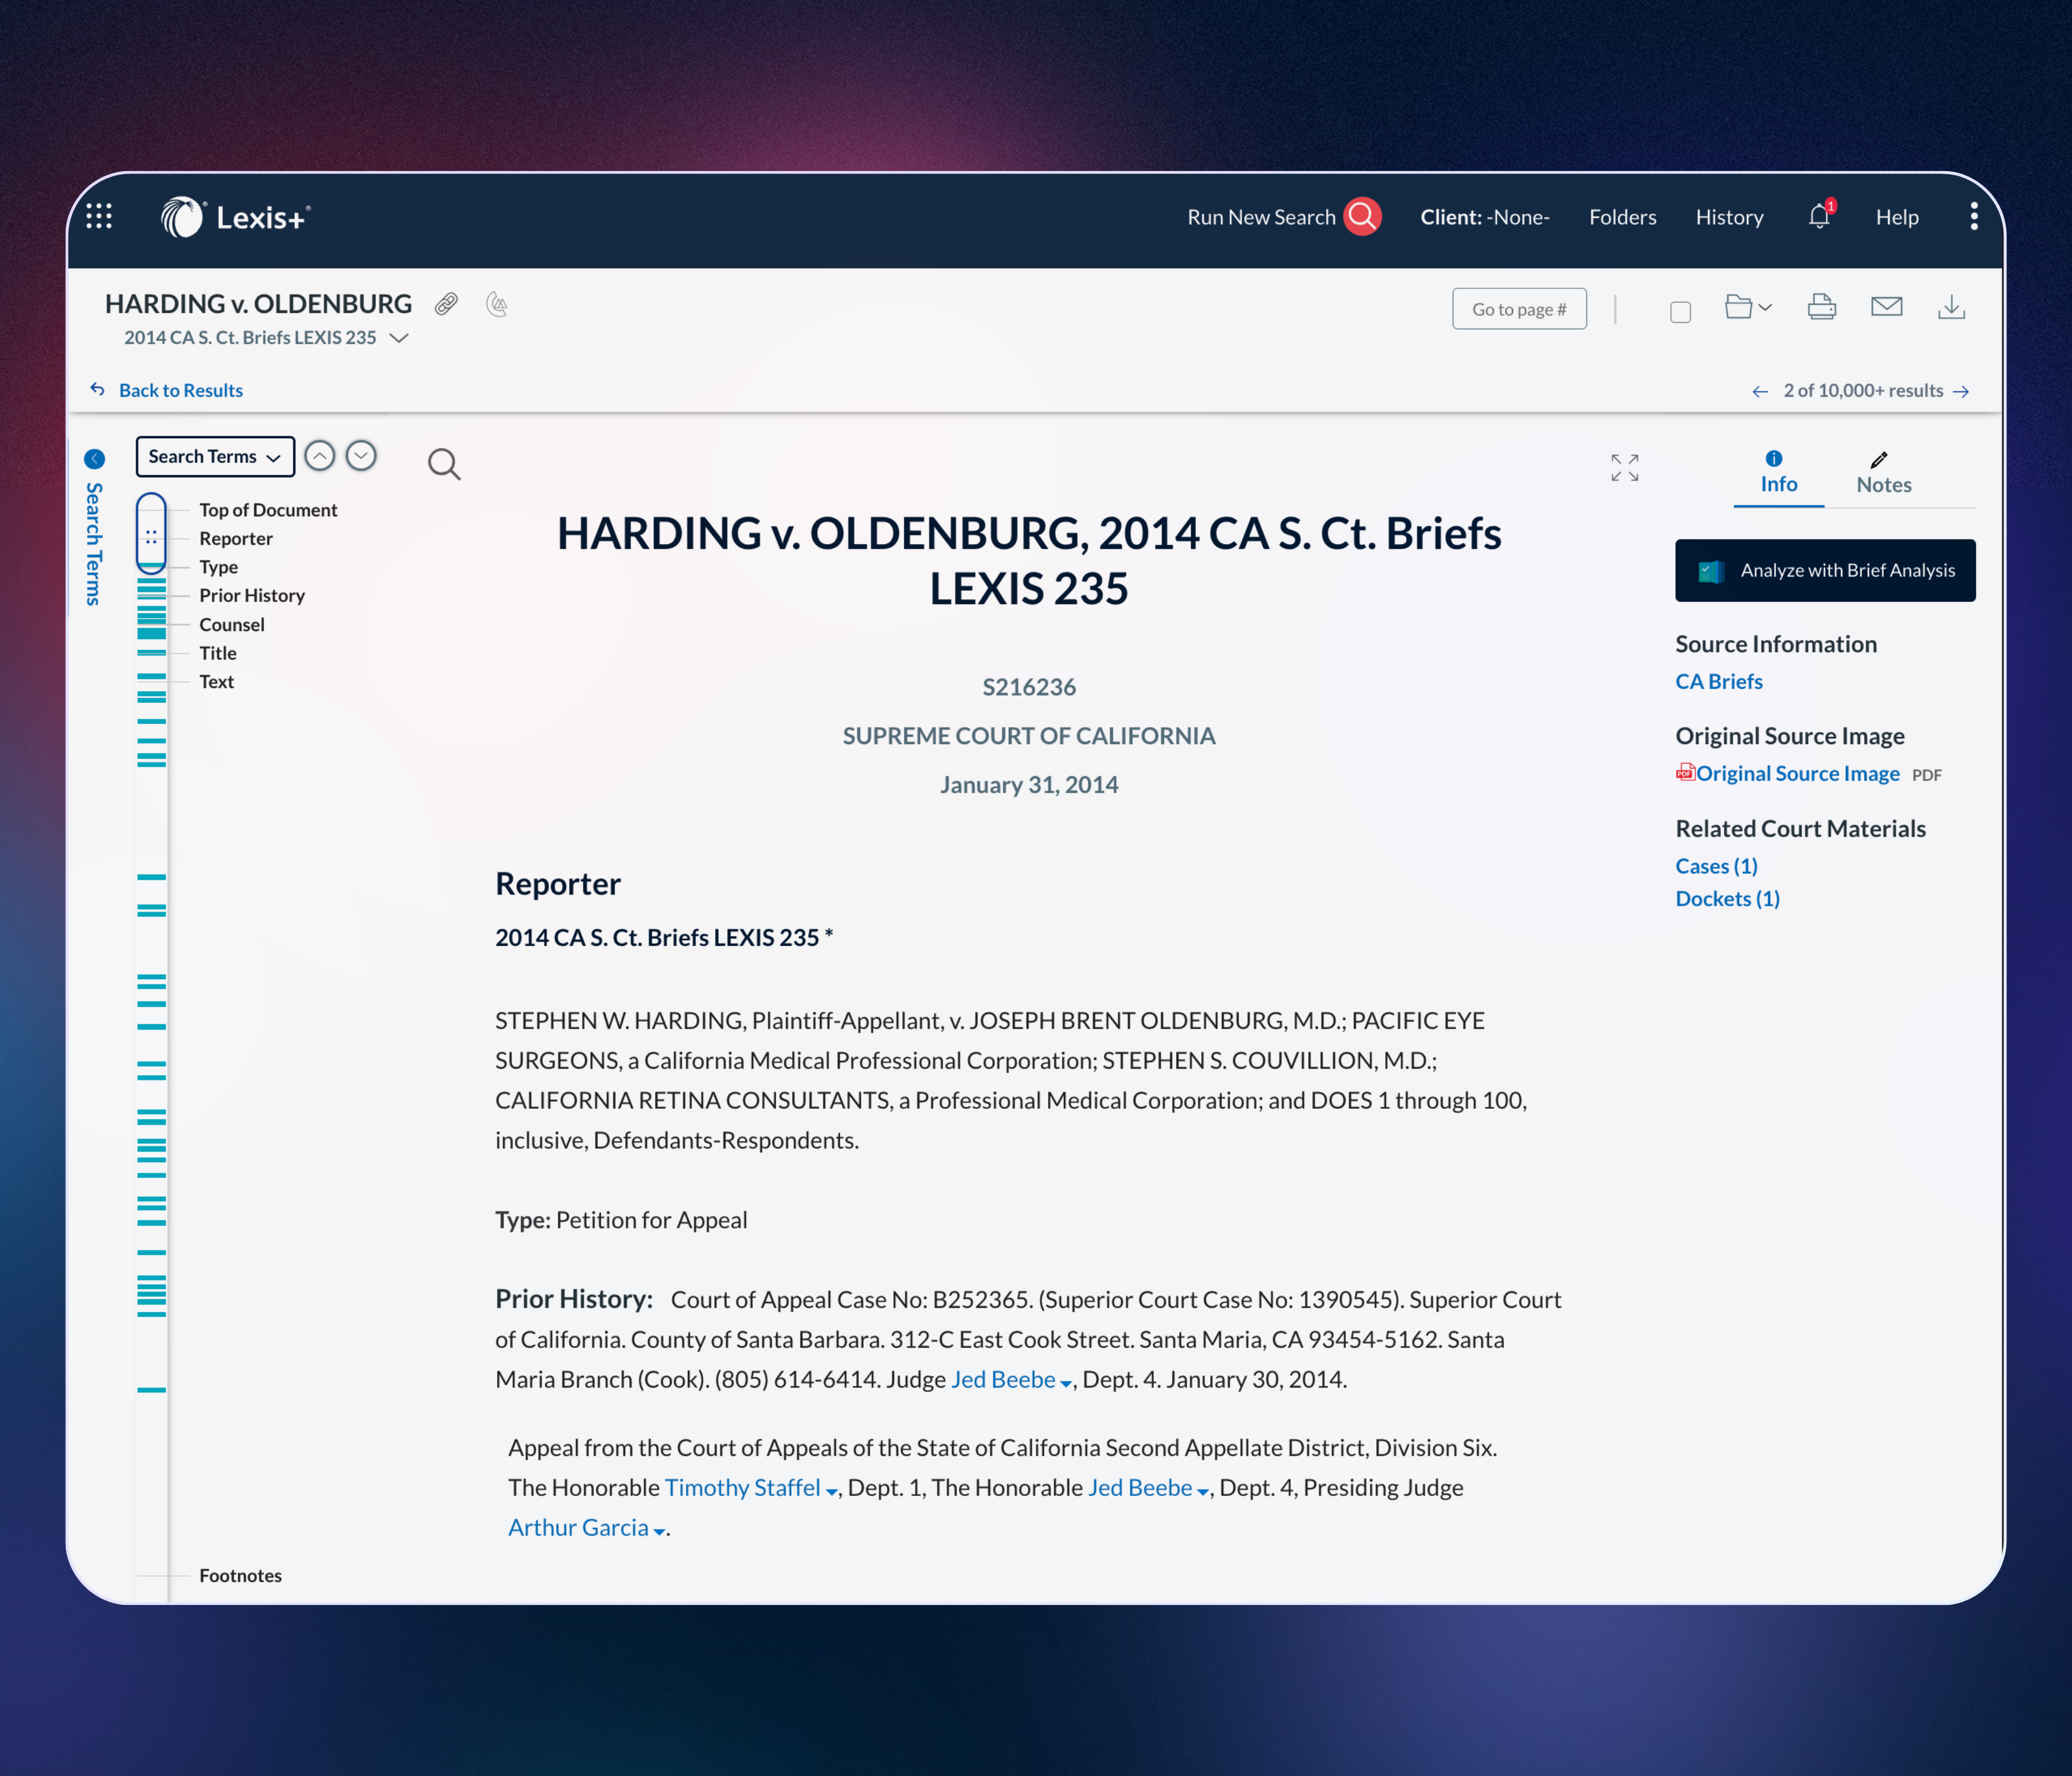Image resolution: width=2072 pixels, height=1776 pixels.
Task: Go to previous search term hit
Action: (x=319, y=456)
